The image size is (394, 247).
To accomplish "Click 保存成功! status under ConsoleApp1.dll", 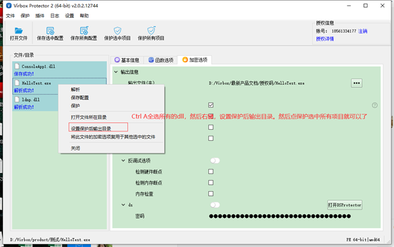I will pyautogui.click(x=23, y=74).
